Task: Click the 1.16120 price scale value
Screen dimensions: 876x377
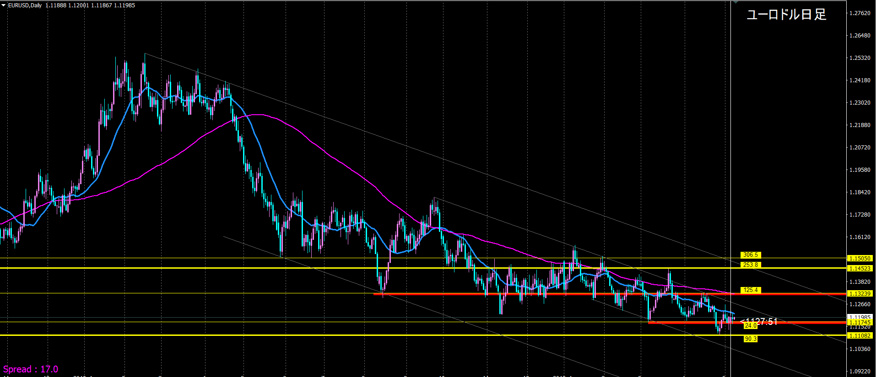Action: click(860, 237)
